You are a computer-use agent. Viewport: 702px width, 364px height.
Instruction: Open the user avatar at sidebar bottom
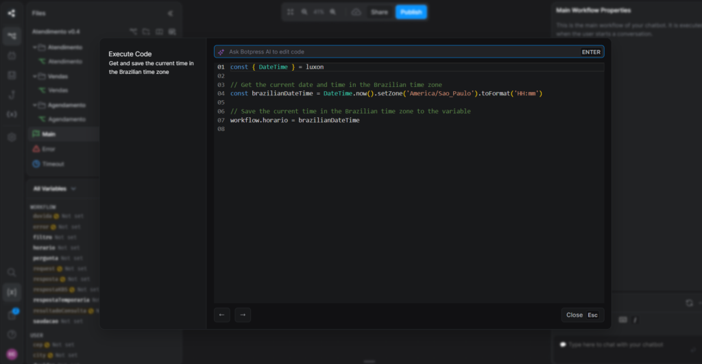tap(12, 354)
